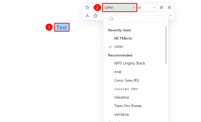Image resolution: width=201 pixels, height=122 pixels.
Task: Select Helvetica font
Action: (121, 97)
